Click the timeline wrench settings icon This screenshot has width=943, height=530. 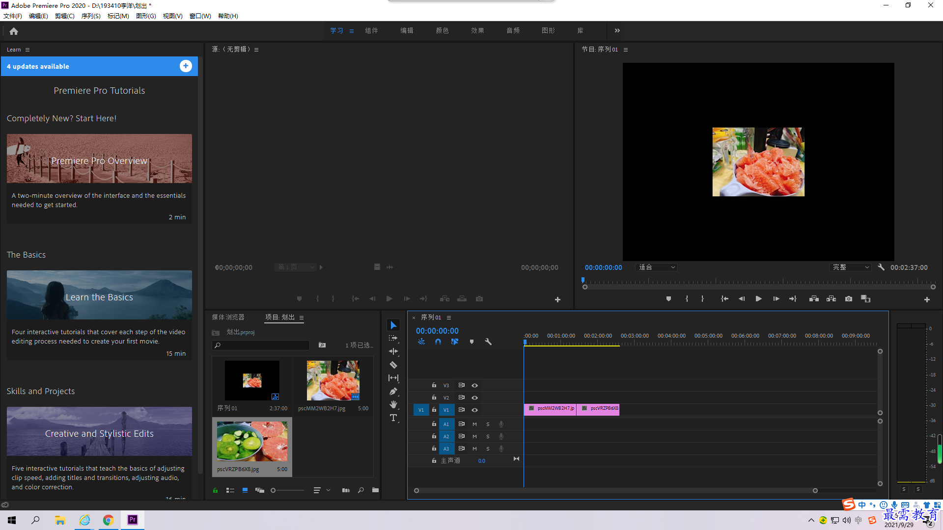coord(488,342)
